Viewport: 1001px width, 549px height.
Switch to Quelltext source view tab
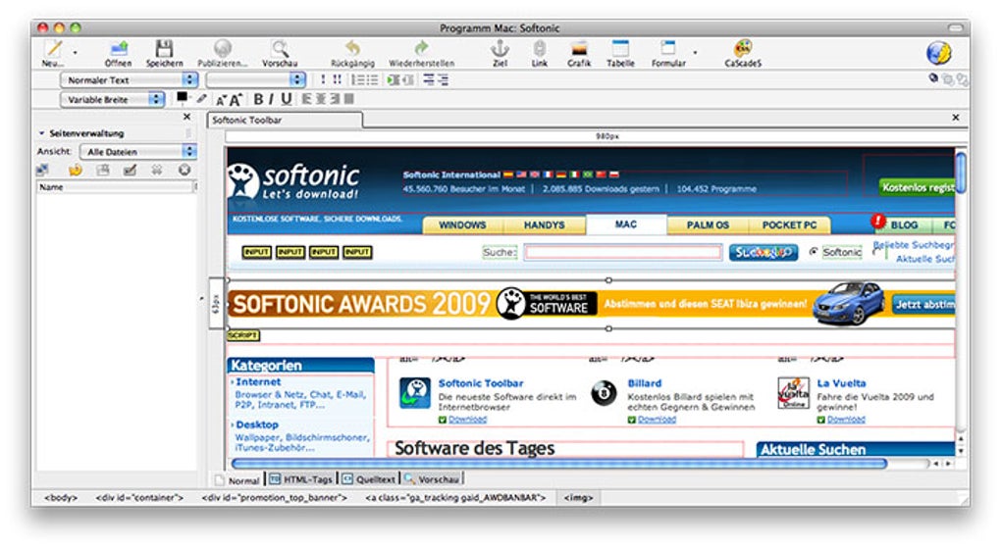368,478
